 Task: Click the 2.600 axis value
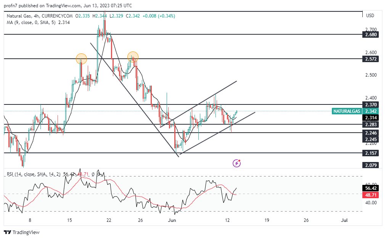coord(371,53)
